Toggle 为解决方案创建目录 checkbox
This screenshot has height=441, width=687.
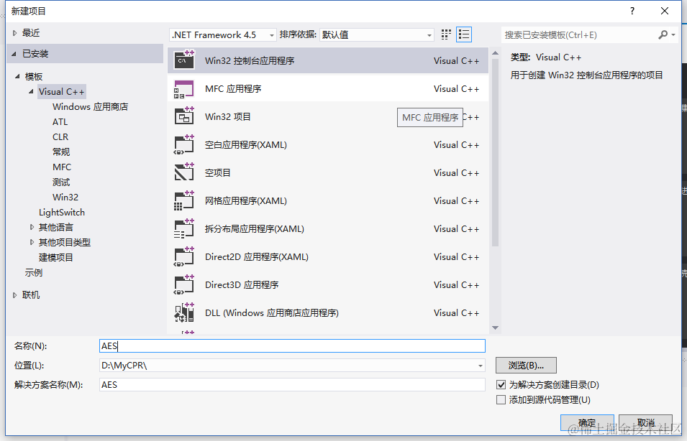[x=501, y=385]
